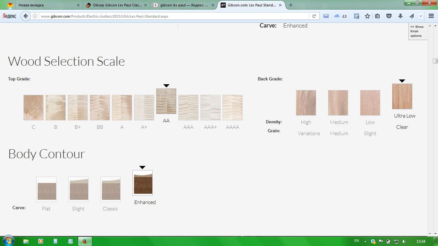Image resolution: width=438 pixels, height=246 pixels.
Task: Open the downloads arrow icon
Action: [400, 16]
